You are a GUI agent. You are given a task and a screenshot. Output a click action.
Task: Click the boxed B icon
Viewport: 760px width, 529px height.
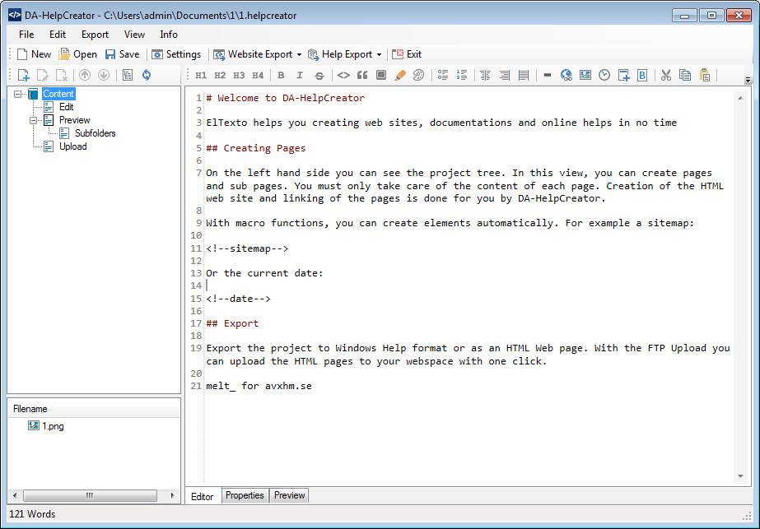[642, 75]
